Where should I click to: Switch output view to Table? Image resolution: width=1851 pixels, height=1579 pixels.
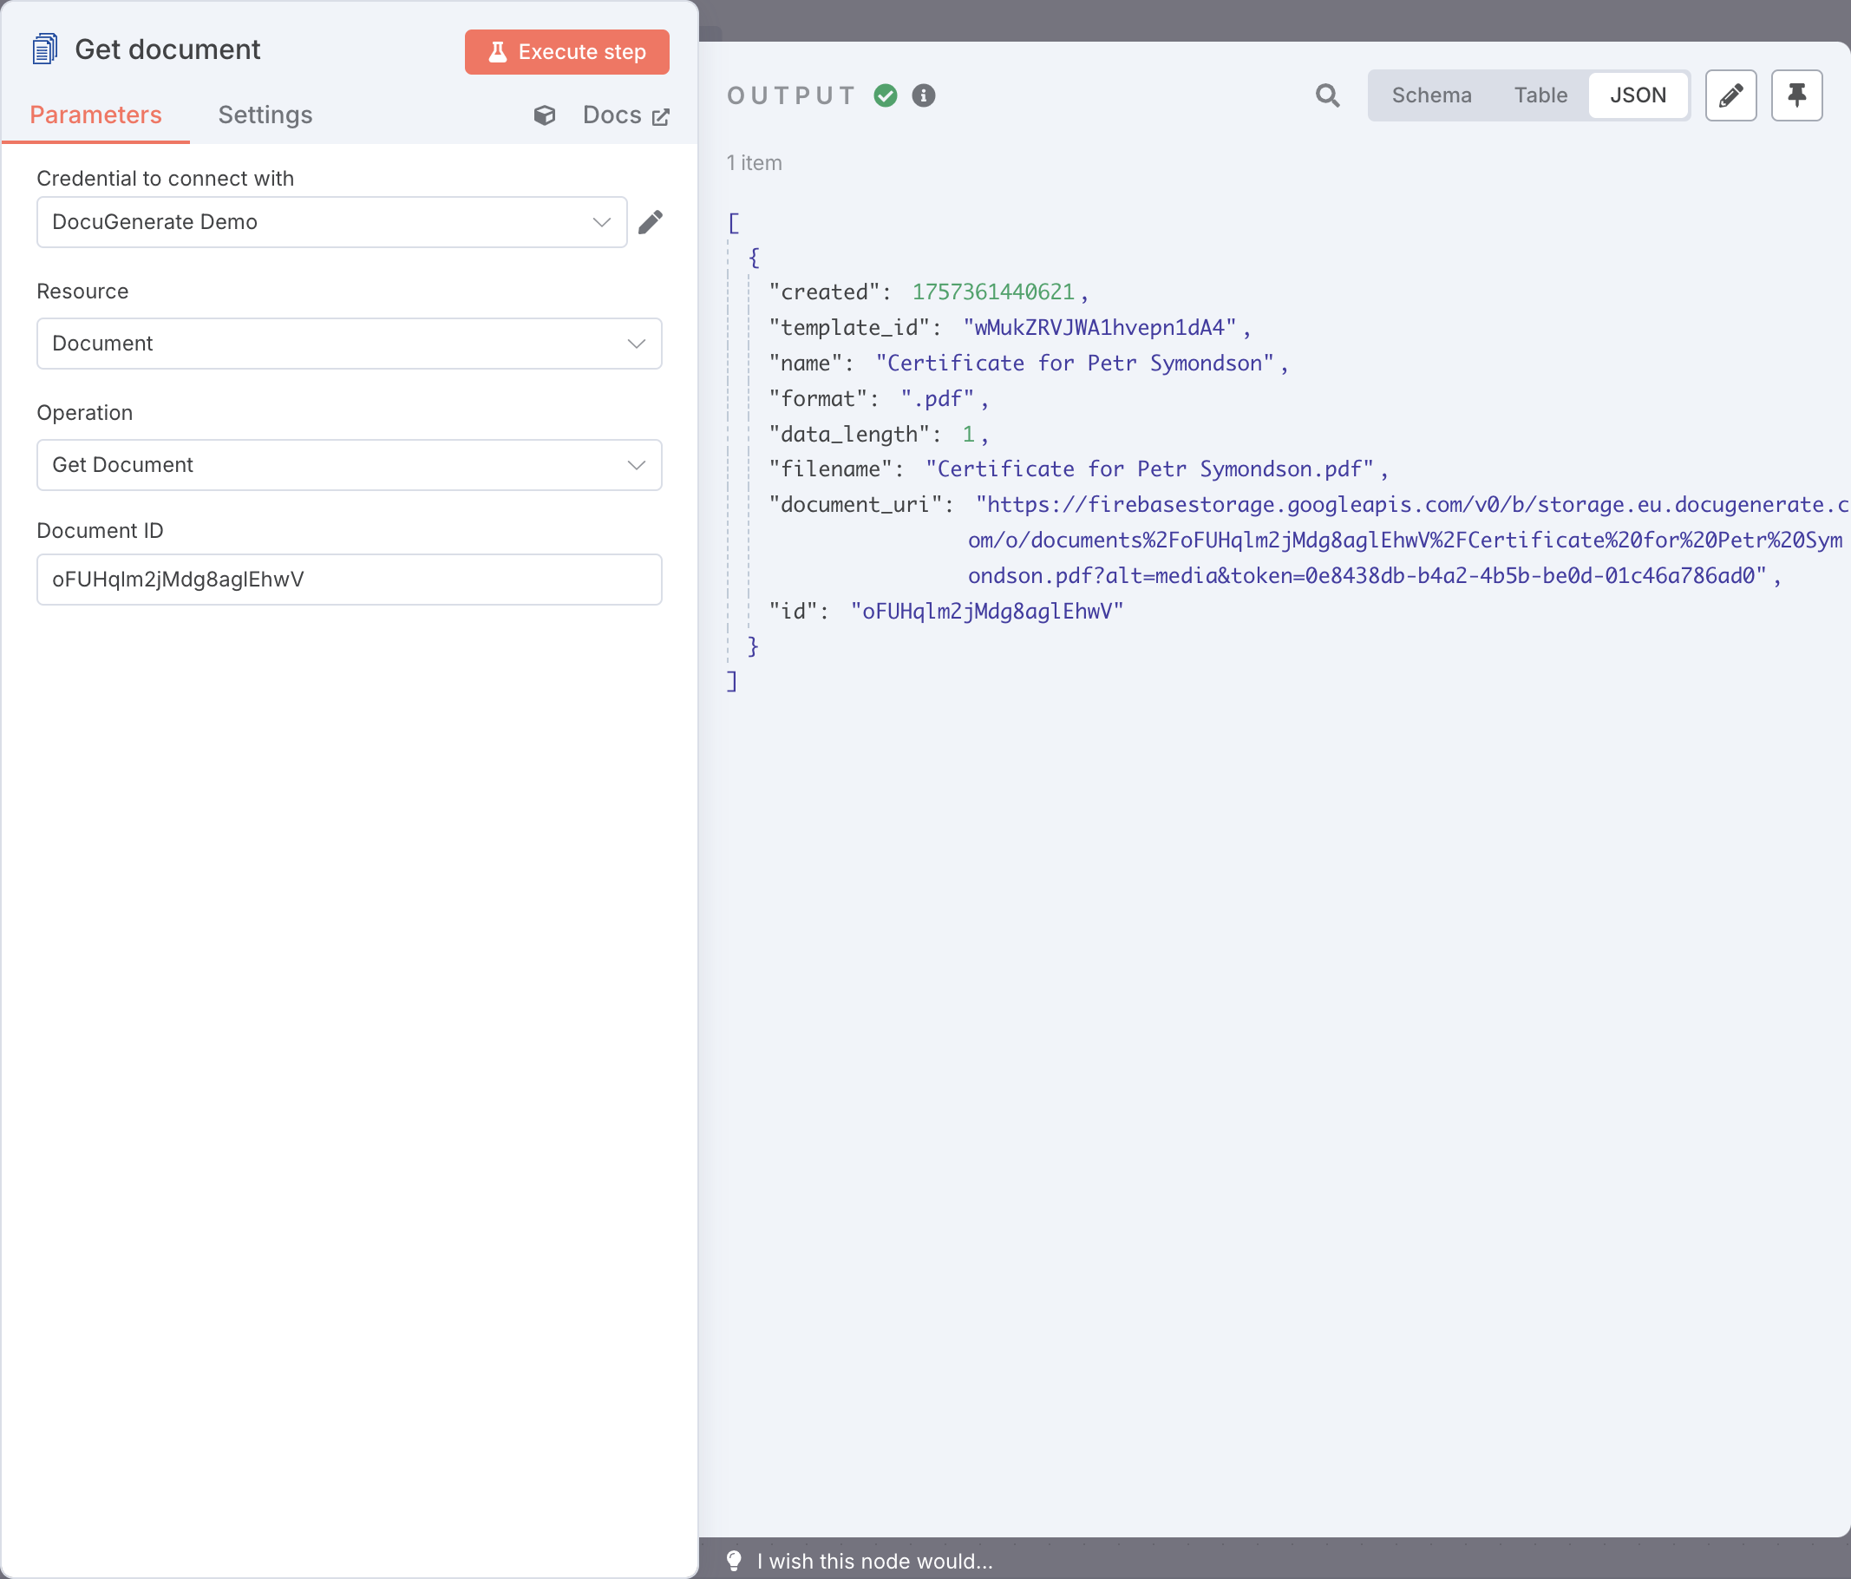click(1540, 95)
